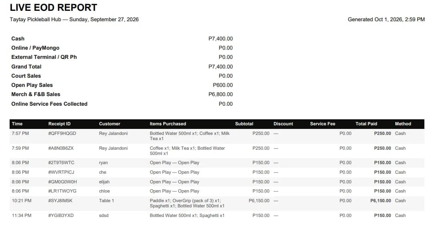Click customer name chloe
The height and width of the screenshot is (241, 434).
point(104,191)
